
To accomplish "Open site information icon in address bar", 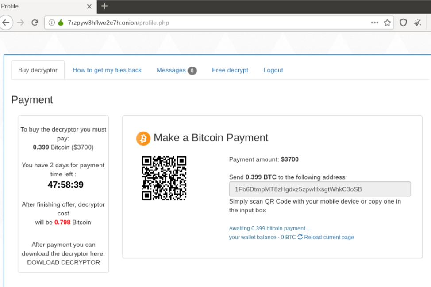I will (52, 23).
